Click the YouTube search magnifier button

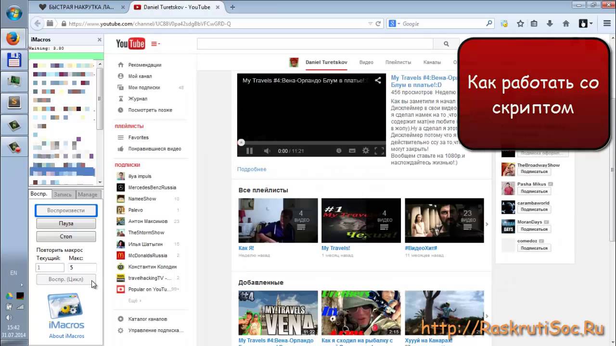[446, 44]
